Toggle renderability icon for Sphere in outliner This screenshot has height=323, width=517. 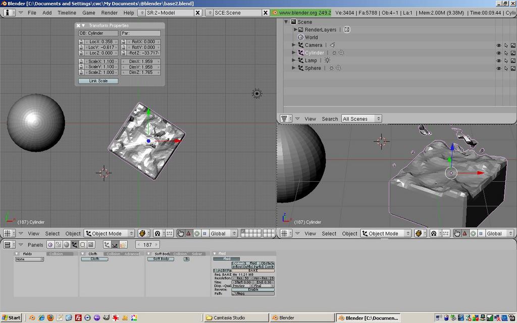(x=513, y=68)
